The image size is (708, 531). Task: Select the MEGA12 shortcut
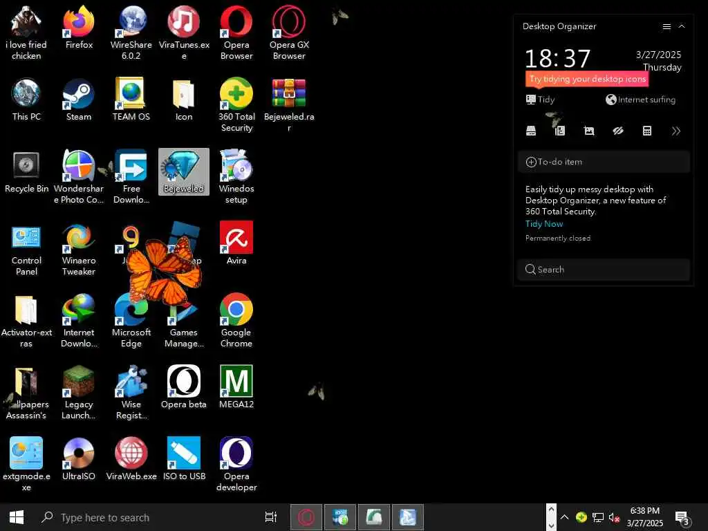(x=236, y=387)
